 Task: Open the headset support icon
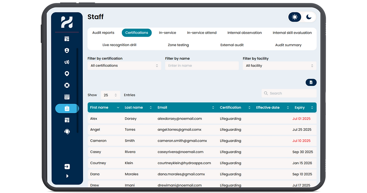coord(67,132)
